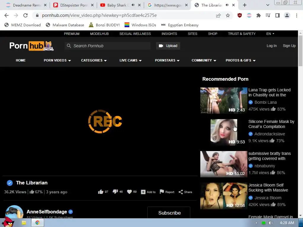
Task: Open the media control icon in toolbar
Action: [x=268, y=15]
